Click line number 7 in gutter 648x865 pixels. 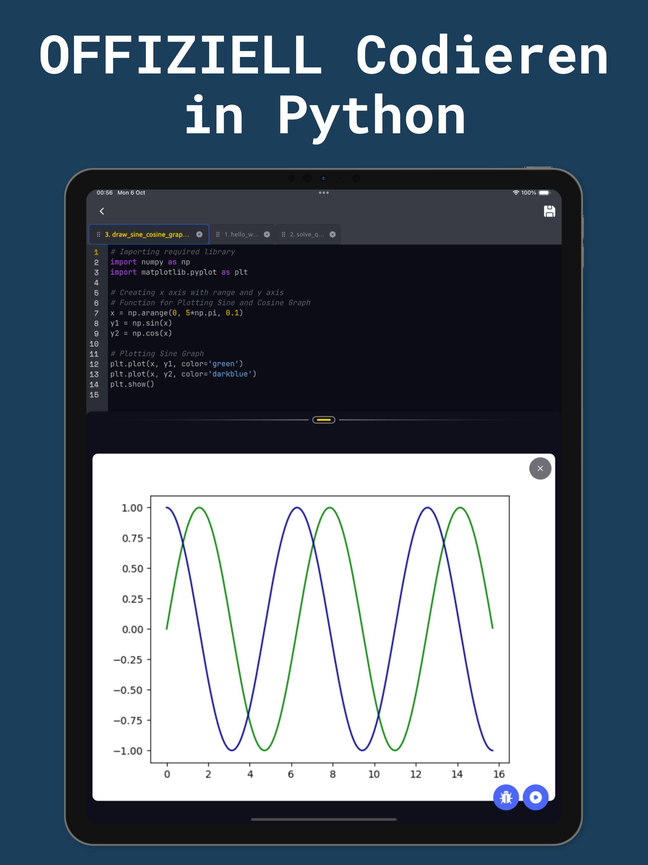pos(96,313)
